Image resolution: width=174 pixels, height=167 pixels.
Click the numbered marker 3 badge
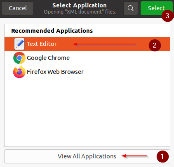(167, 16)
